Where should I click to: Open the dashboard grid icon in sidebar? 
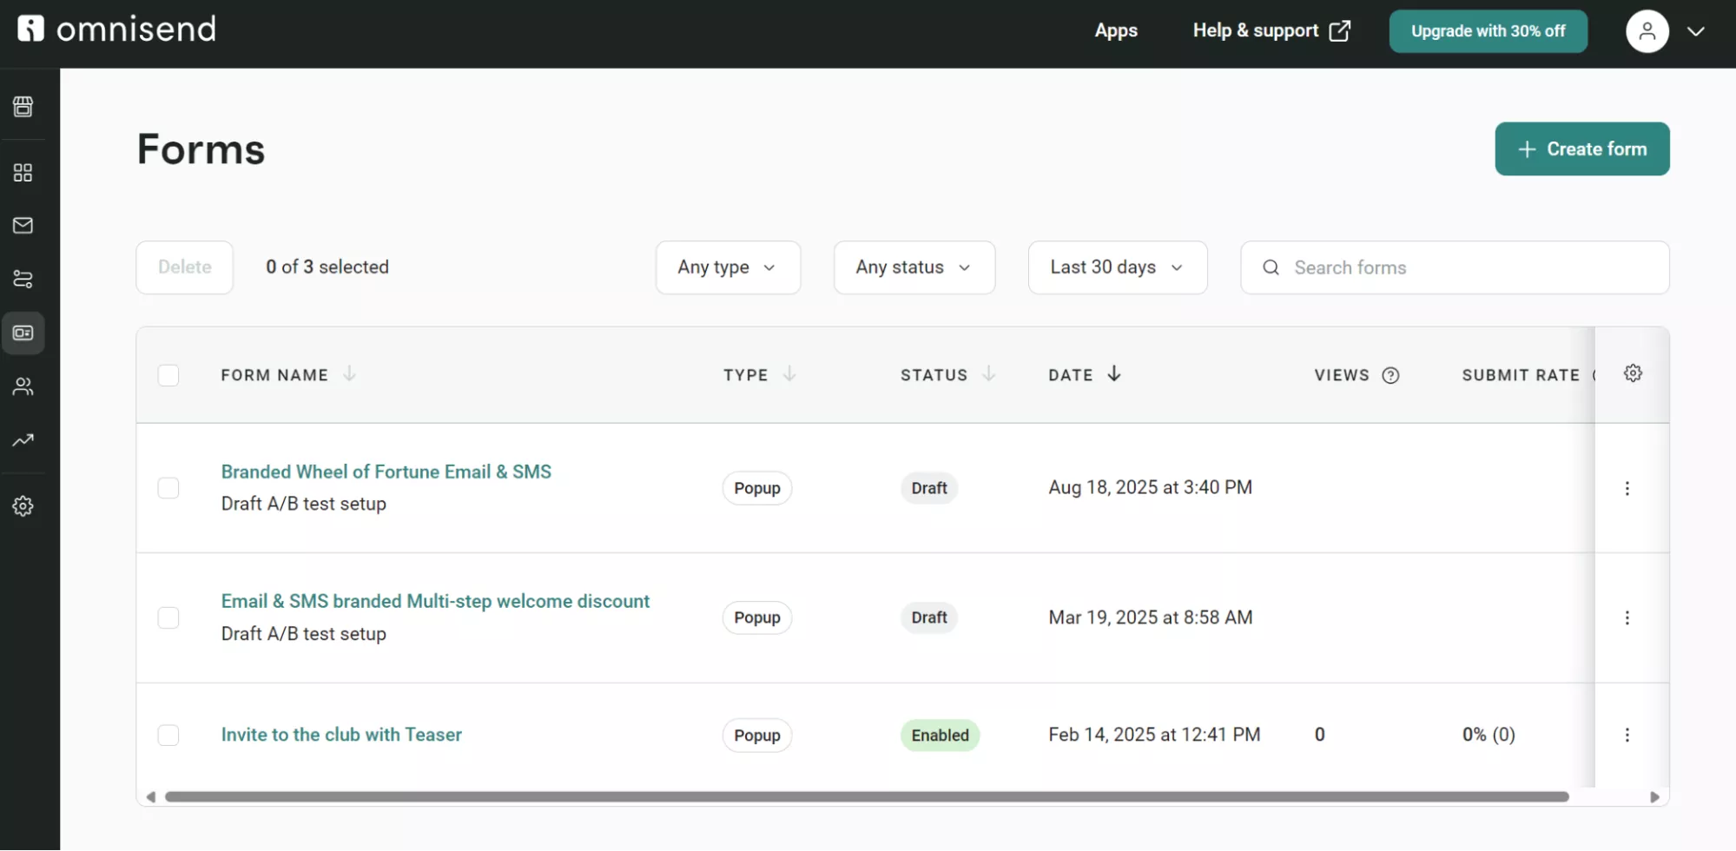click(x=23, y=173)
